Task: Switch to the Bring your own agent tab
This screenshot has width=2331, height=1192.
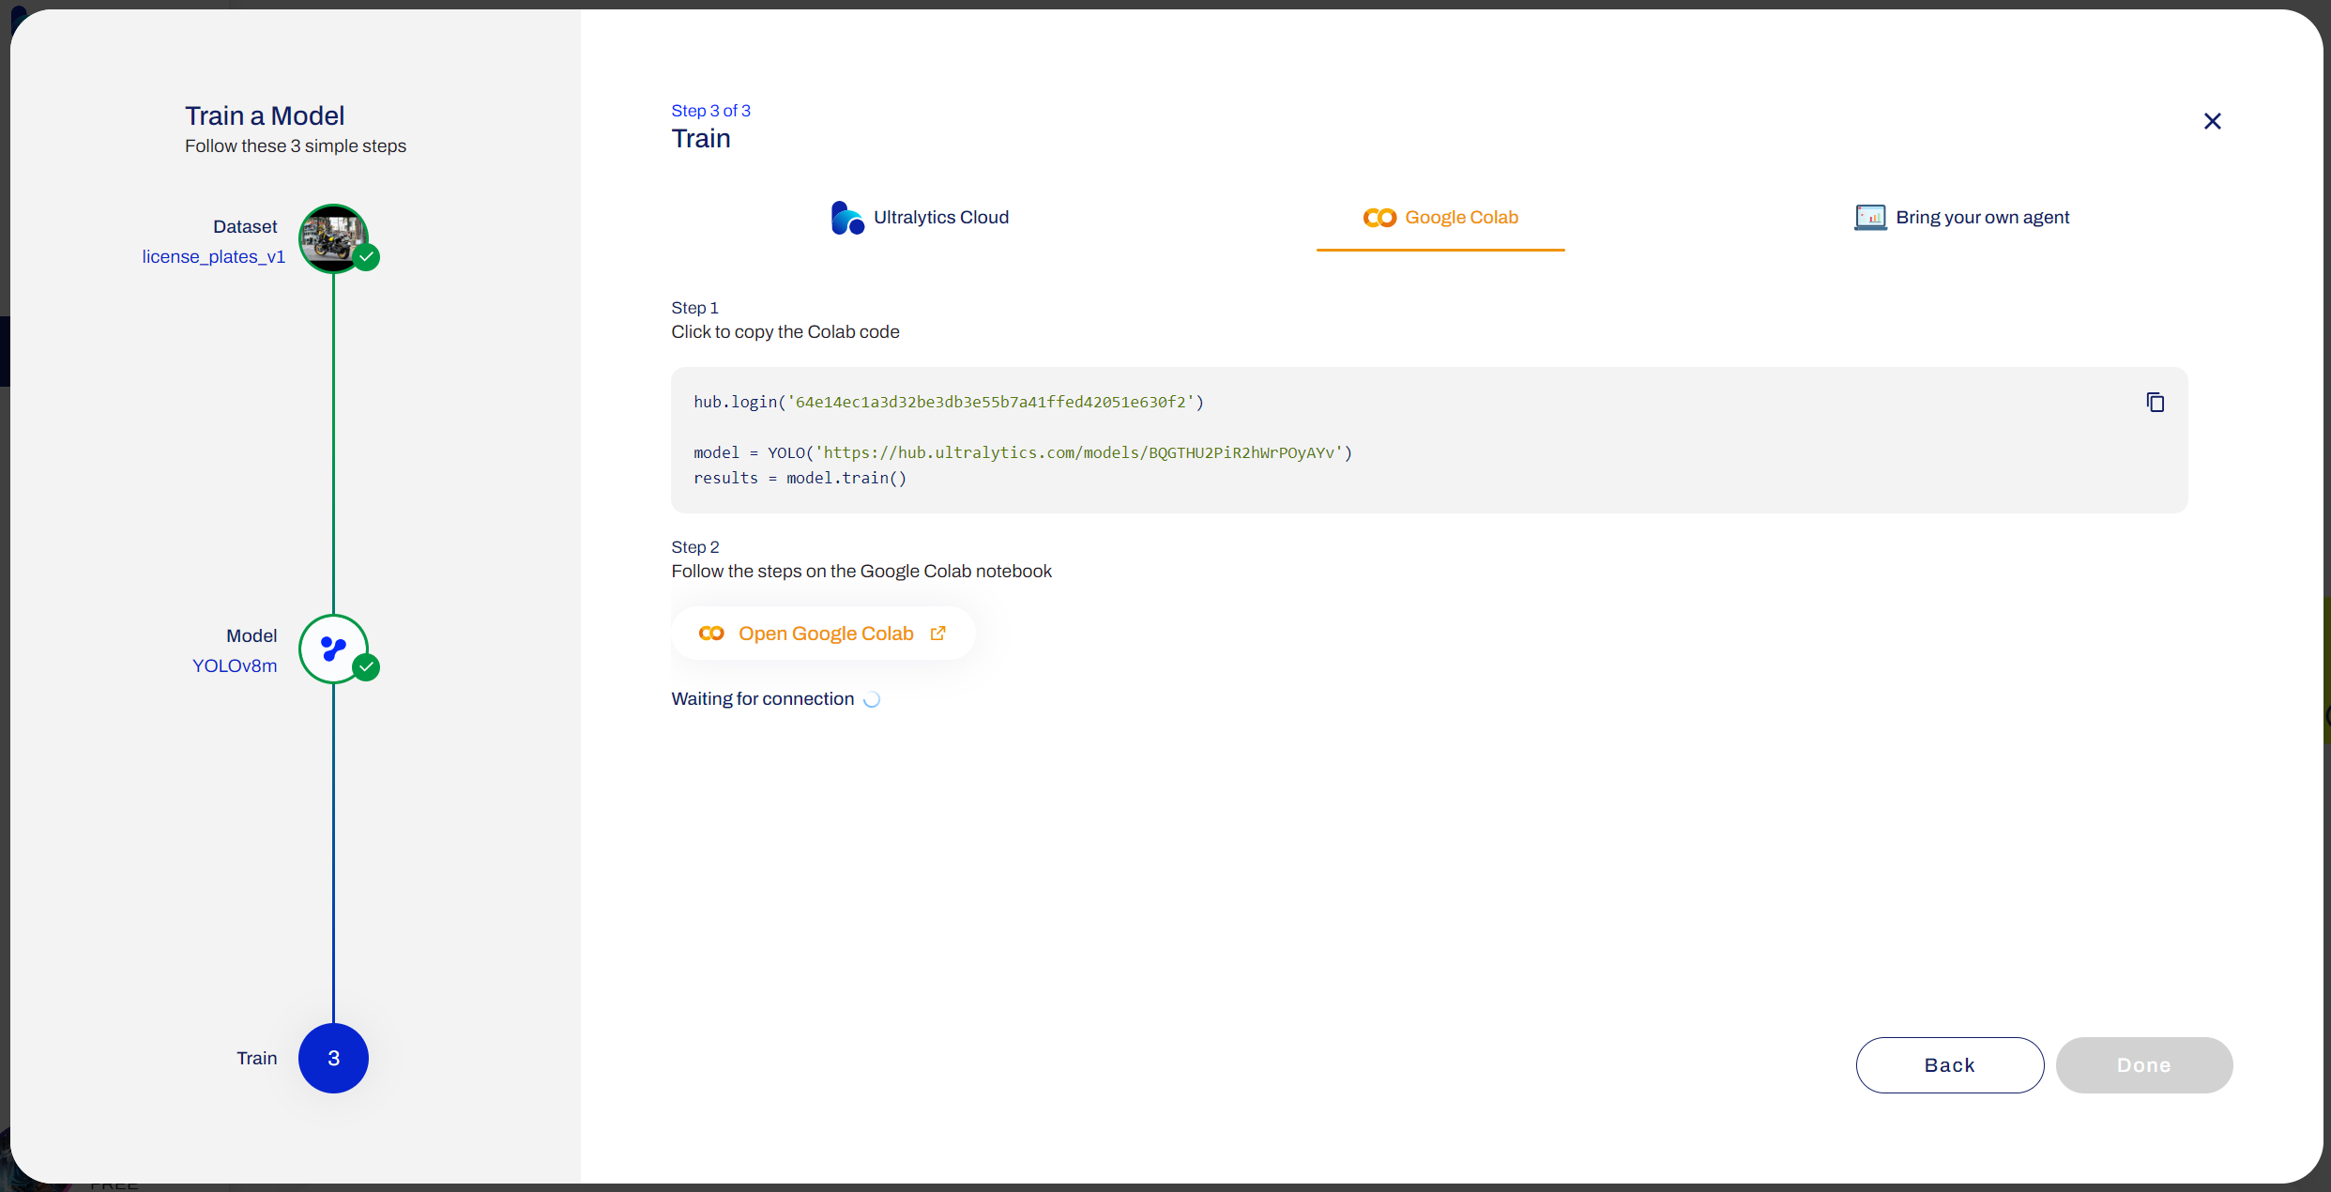Action: click(x=1962, y=217)
